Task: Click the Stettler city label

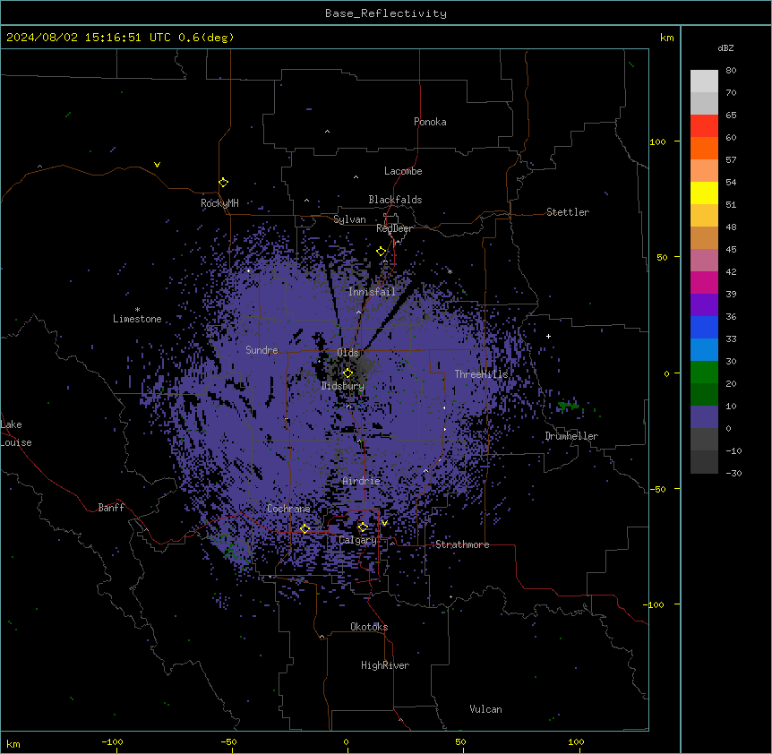Action: click(x=568, y=212)
